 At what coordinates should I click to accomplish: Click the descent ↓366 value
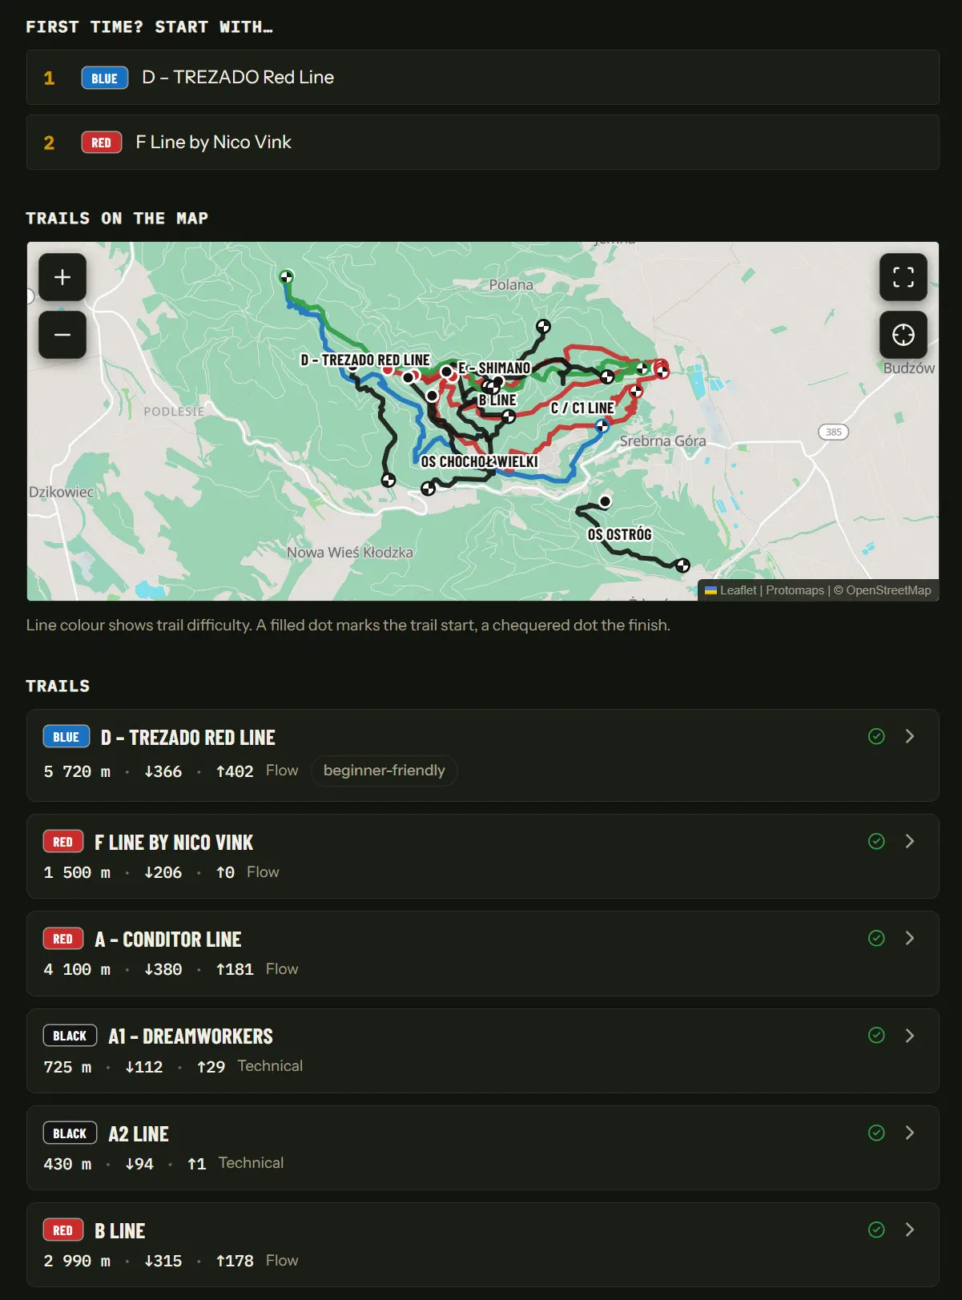pos(163,771)
